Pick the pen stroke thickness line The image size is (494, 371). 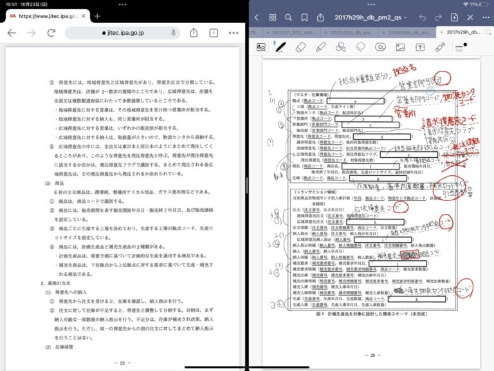tap(459, 48)
